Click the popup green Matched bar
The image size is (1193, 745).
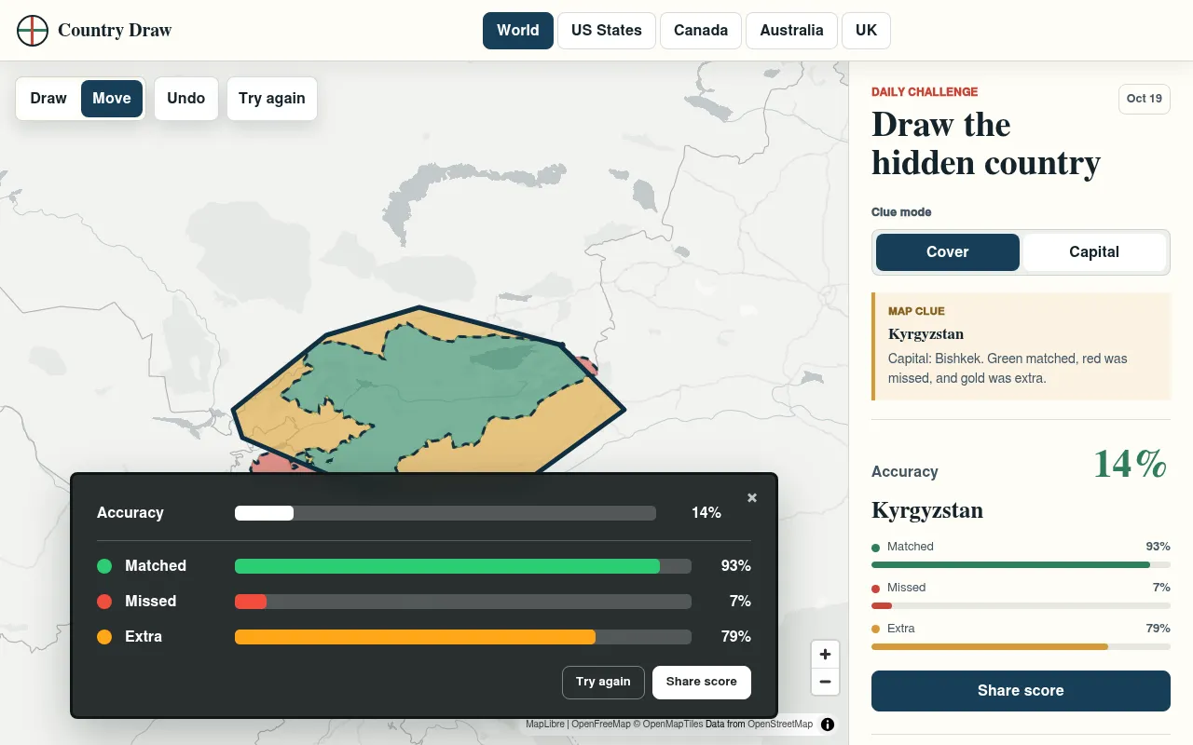(x=463, y=566)
